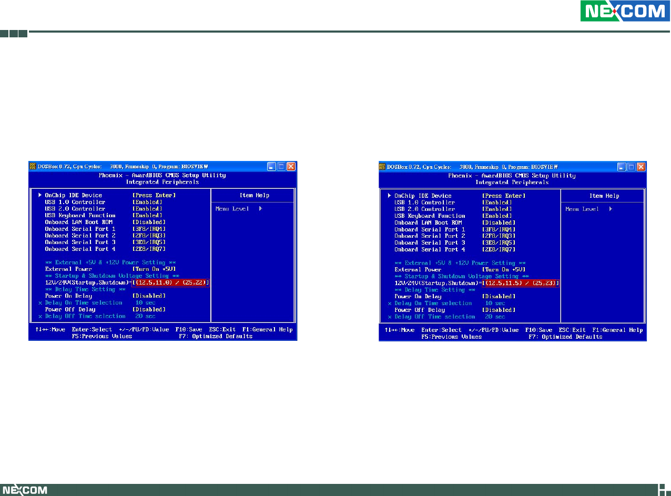Click F10:Save hint in right window footer

(538, 330)
